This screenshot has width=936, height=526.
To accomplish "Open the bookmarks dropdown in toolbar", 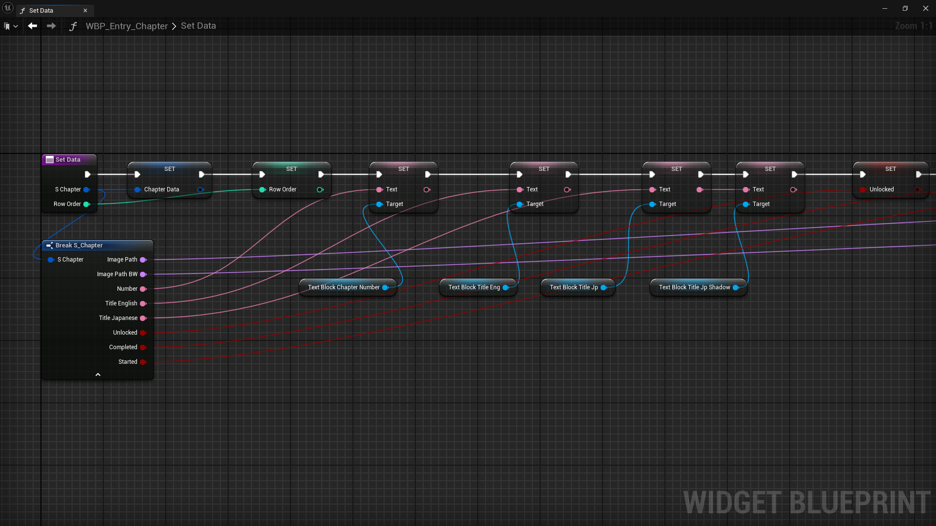I will click(11, 26).
